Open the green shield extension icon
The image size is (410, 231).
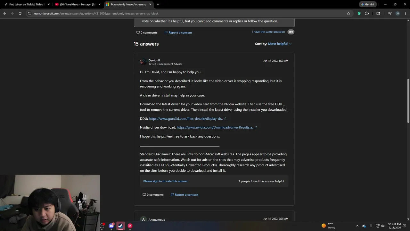point(359,13)
